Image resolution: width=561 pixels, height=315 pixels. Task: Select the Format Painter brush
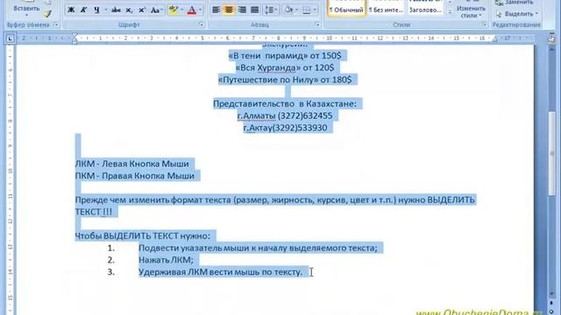click(47, 14)
